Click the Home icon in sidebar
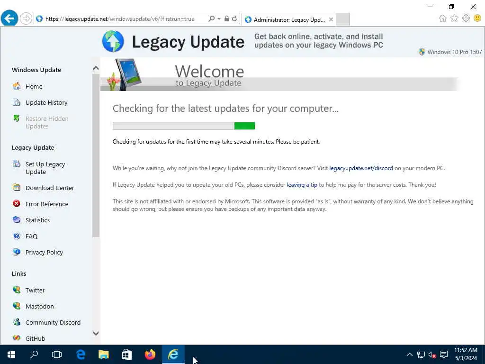The width and height of the screenshot is (485, 364). pos(17,86)
